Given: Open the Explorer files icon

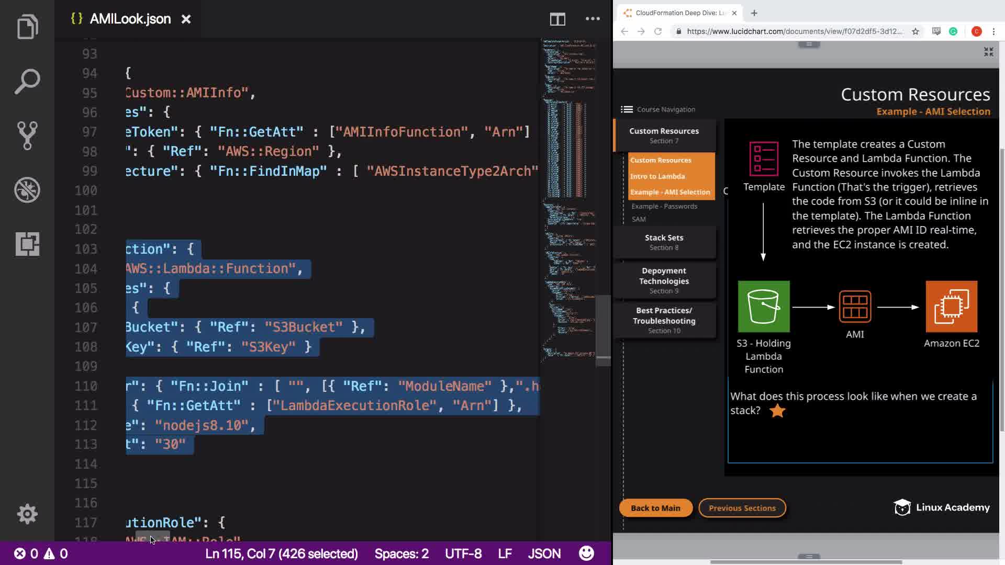Looking at the screenshot, I should pyautogui.click(x=27, y=27).
